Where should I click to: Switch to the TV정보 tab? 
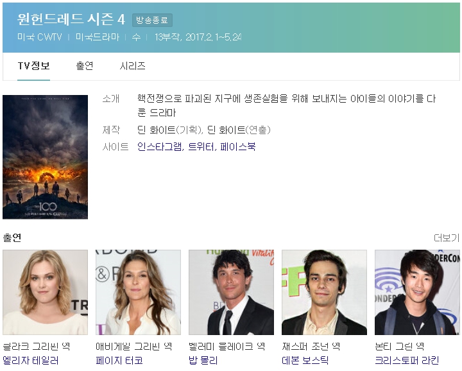[33, 66]
